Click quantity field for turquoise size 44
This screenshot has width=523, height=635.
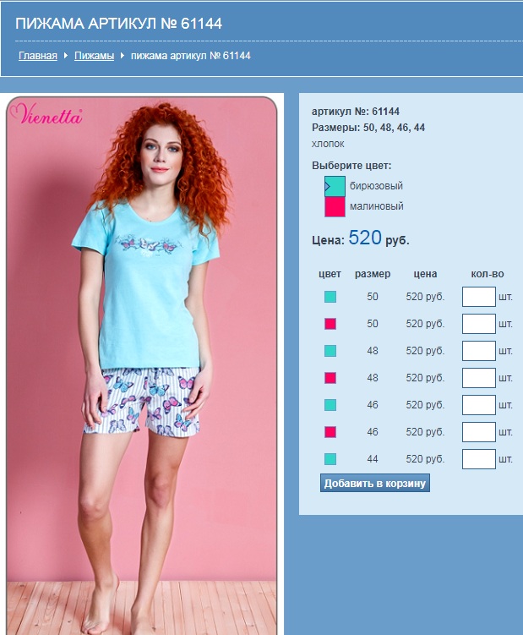click(479, 459)
